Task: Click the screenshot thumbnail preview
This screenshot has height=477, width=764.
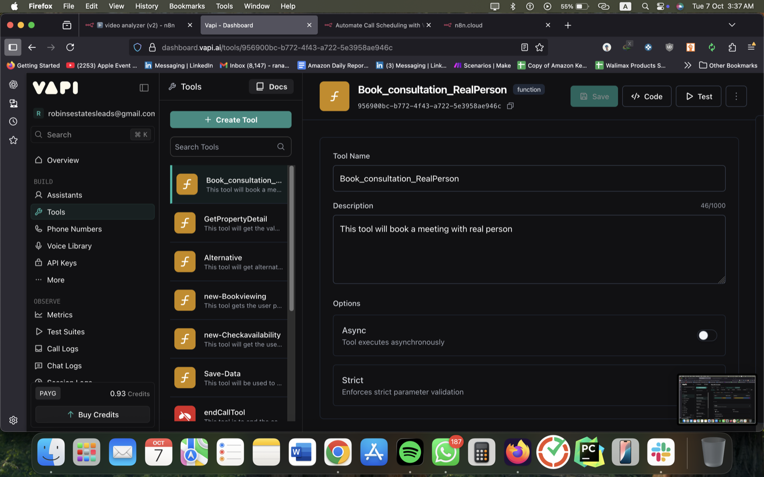Action: [717, 399]
